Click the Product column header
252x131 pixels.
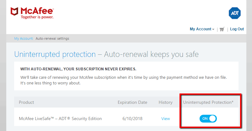[x=26, y=102]
